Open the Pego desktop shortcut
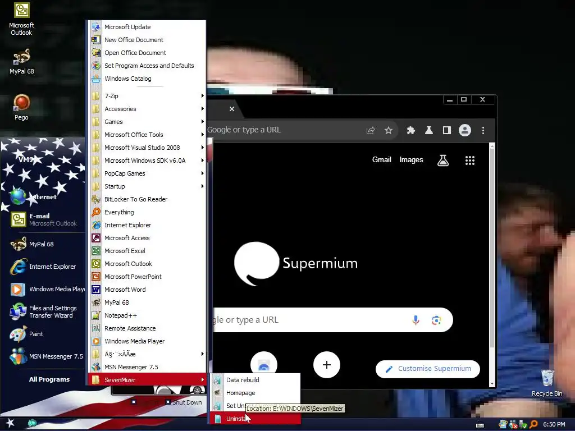This screenshot has width=575, height=431. point(21,107)
